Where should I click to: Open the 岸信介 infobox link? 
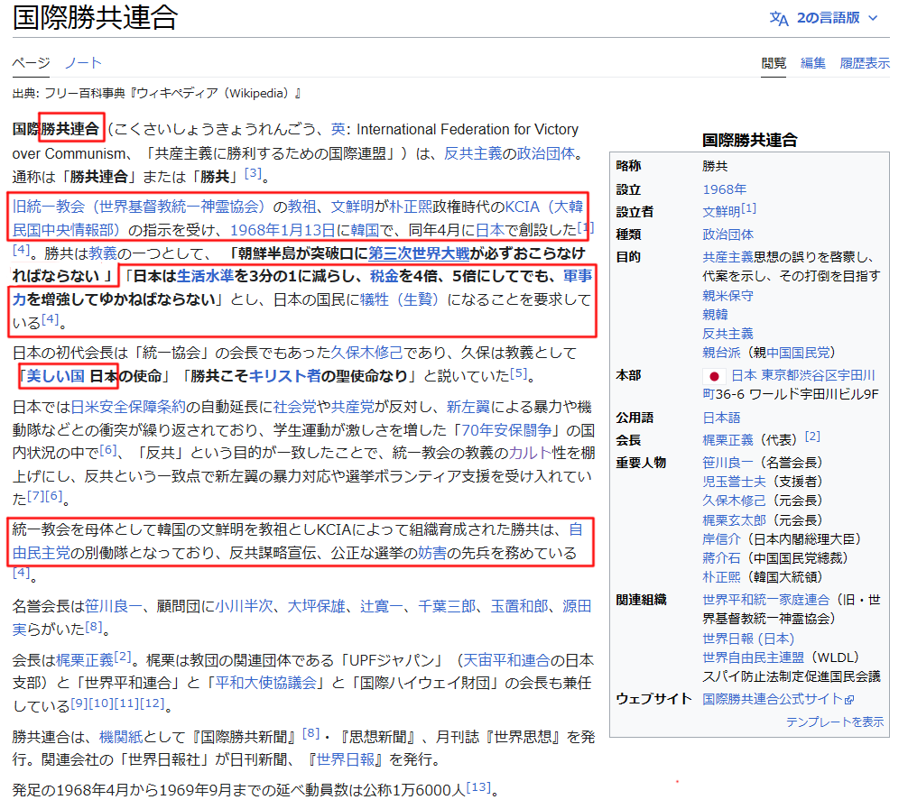tap(721, 539)
